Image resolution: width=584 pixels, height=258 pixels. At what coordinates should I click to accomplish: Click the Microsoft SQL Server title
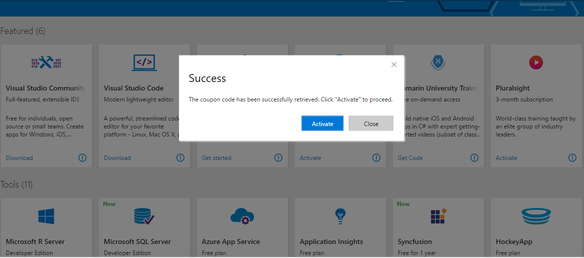point(137,241)
